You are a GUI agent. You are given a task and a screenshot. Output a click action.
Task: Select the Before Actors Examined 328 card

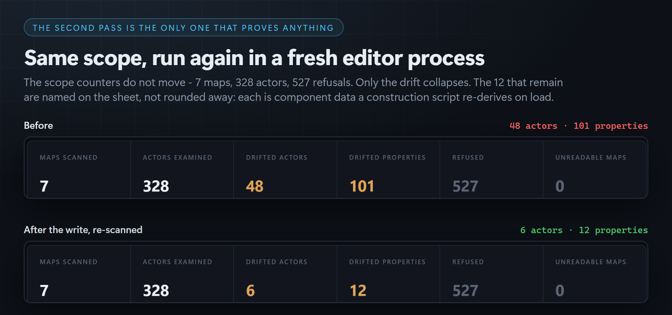tap(182, 170)
